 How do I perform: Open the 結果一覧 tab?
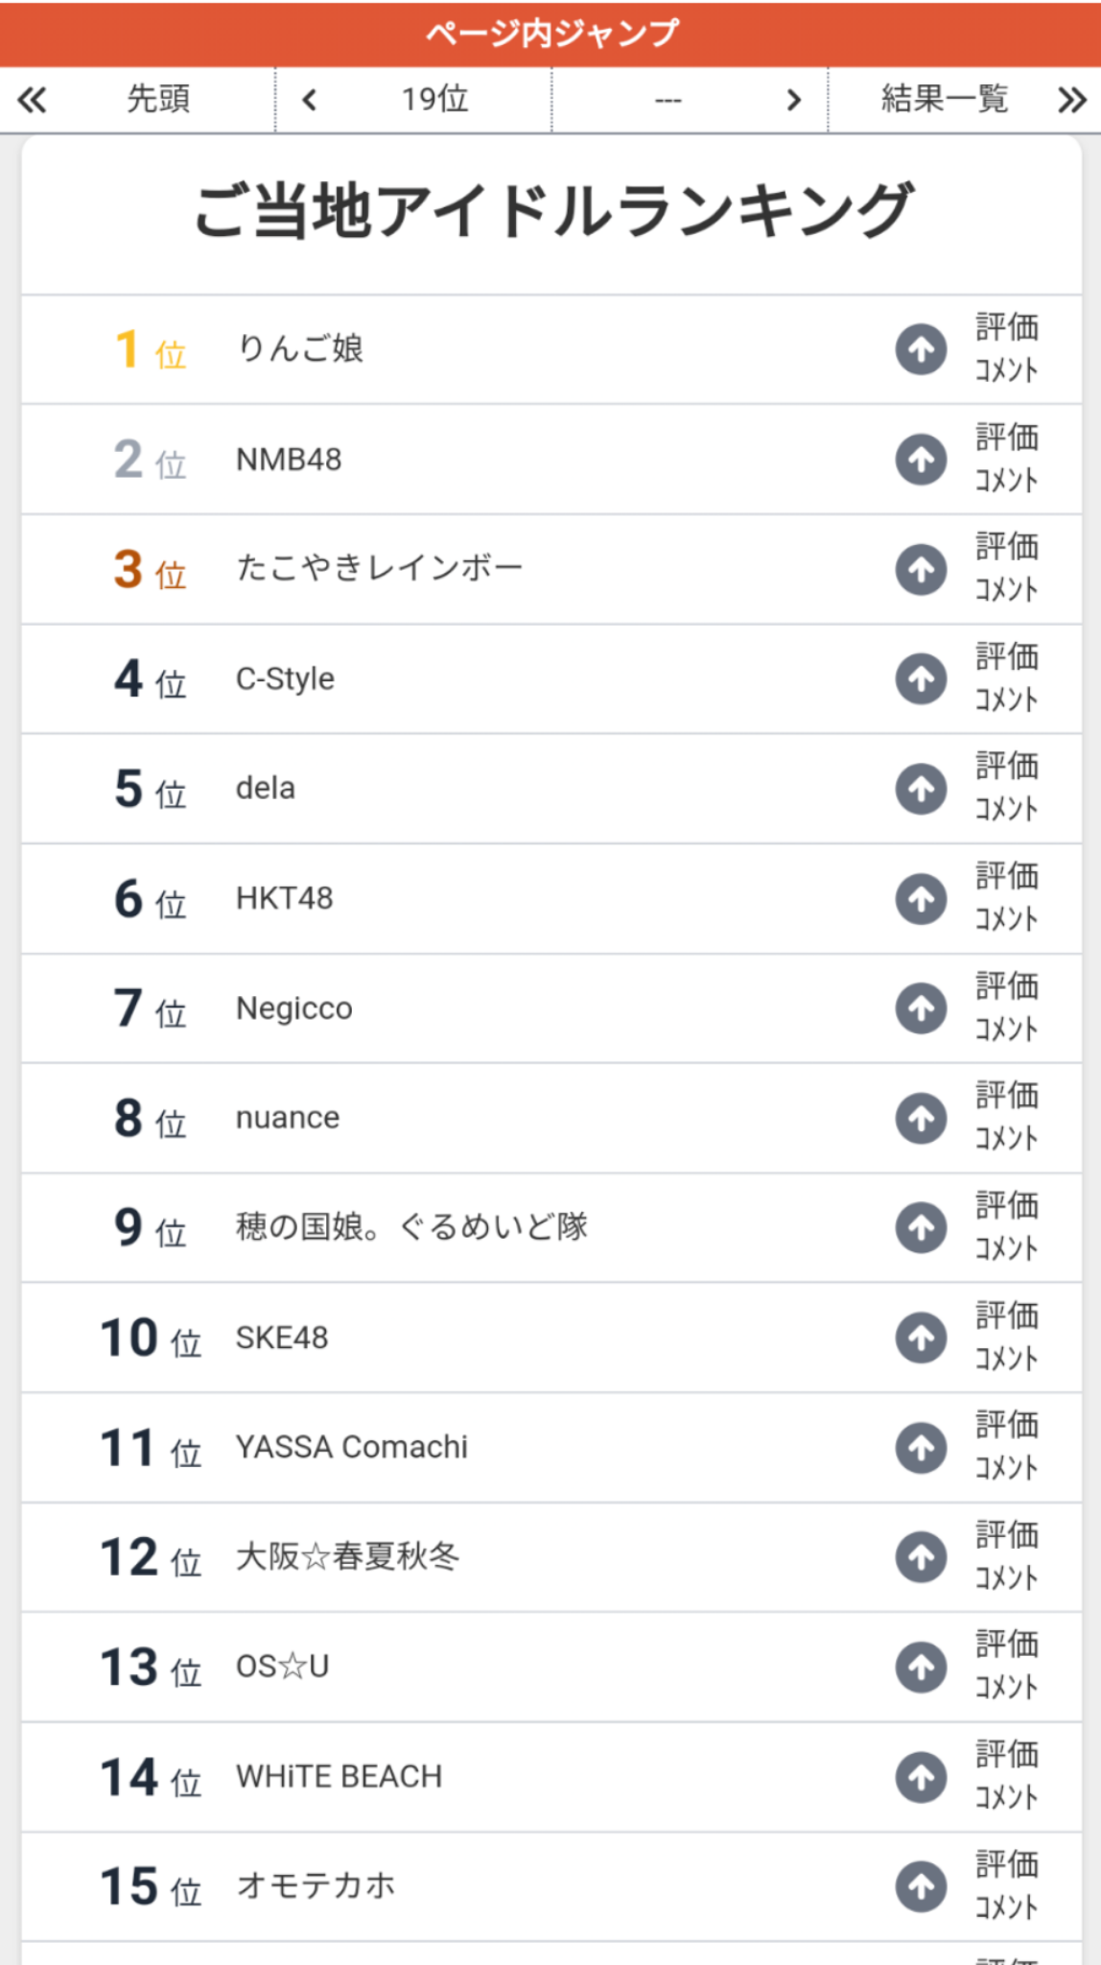point(945,100)
